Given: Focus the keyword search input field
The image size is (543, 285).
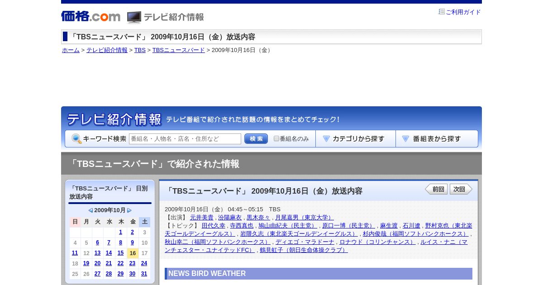Looking at the screenshot, I should (185, 139).
